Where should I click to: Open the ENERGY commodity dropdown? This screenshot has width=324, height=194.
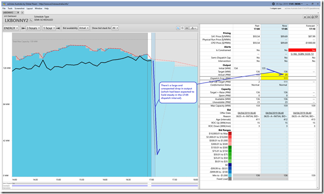pos(11,28)
